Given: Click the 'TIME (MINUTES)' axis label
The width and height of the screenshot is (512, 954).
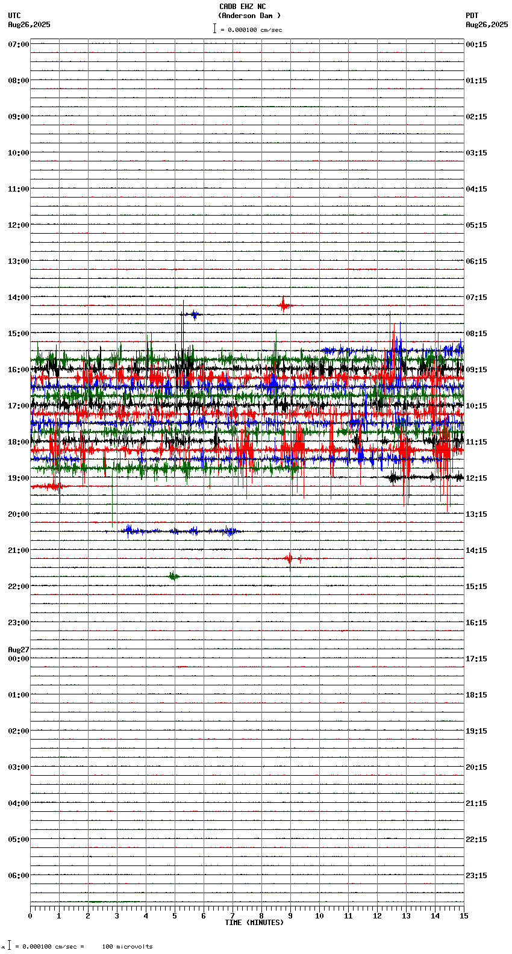Looking at the screenshot, I should [x=254, y=923].
